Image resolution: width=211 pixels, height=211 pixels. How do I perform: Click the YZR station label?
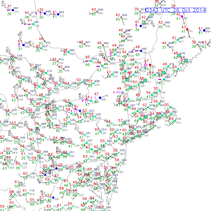[x=14, y=114]
